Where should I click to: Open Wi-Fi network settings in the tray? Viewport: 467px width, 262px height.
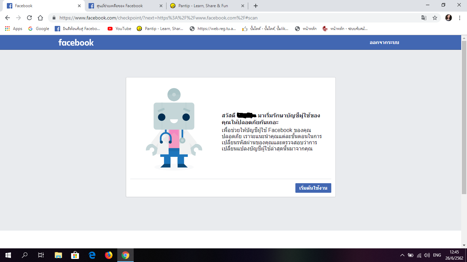pos(419,255)
